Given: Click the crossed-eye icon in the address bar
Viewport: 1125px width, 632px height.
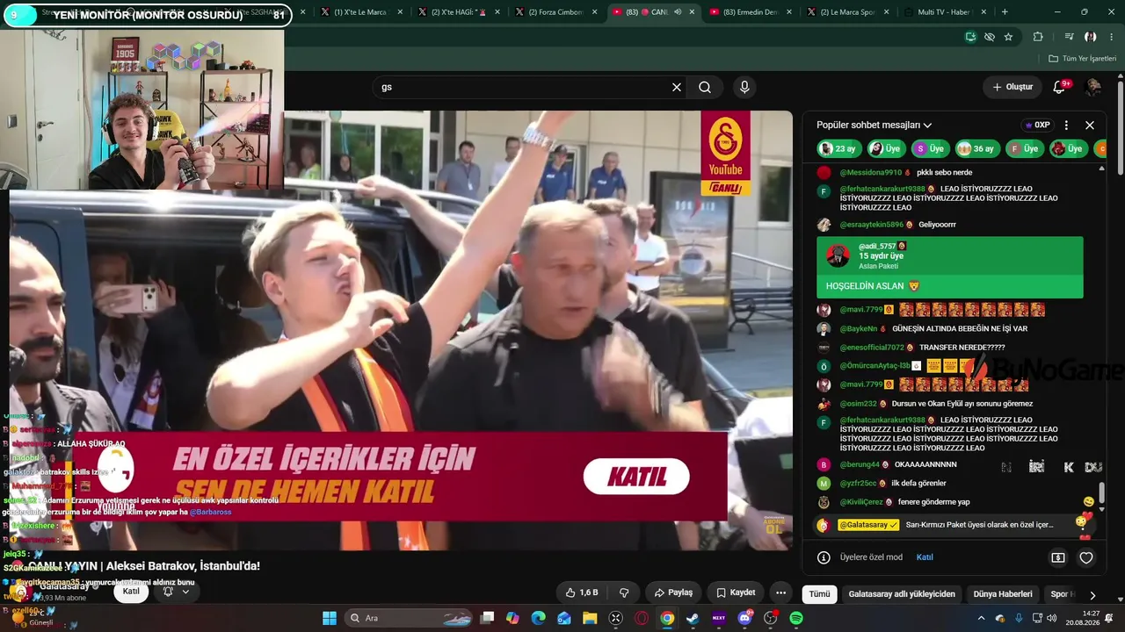Looking at the screenshot, I should 990,37.
